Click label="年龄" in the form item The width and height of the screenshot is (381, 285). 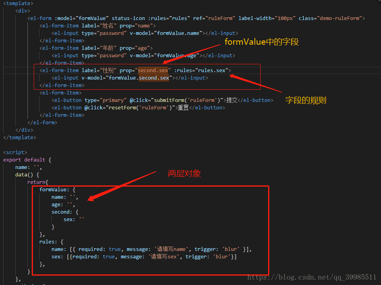[99, 48]
